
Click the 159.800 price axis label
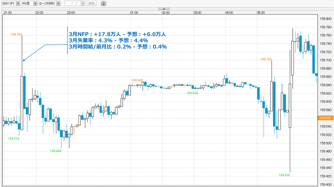point(326,19)
